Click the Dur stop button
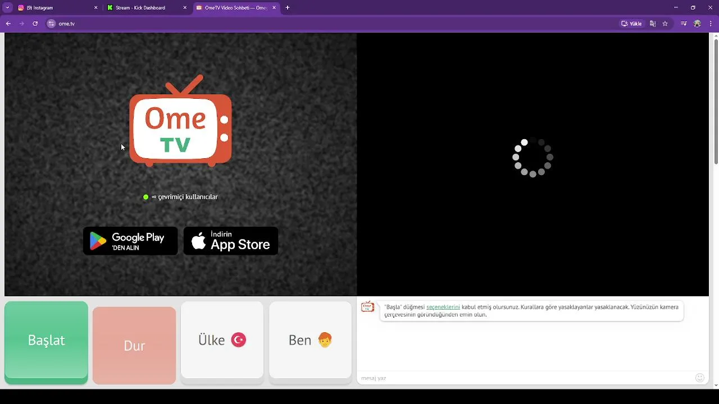719x404 pixels. (x=134, y=346)
